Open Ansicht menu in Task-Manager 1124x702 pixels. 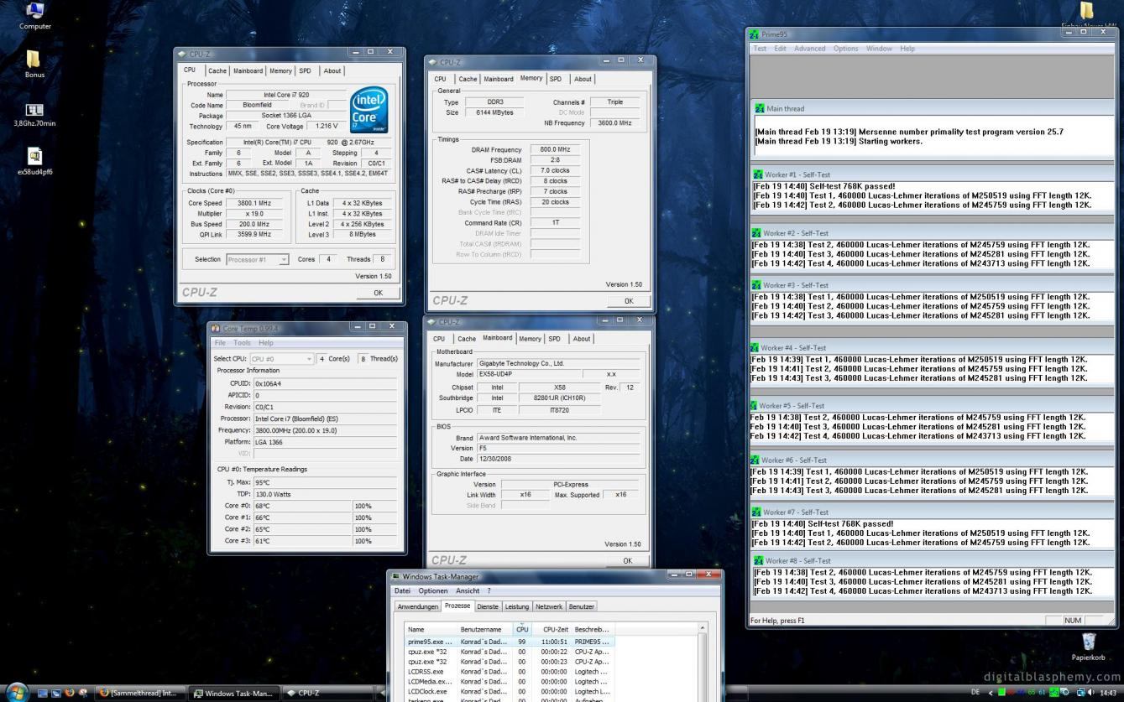468,590
